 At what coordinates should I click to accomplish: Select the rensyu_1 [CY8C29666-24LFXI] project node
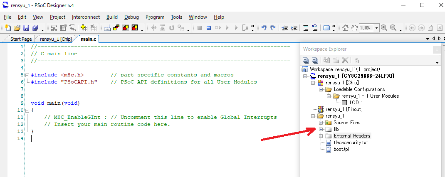356,76
